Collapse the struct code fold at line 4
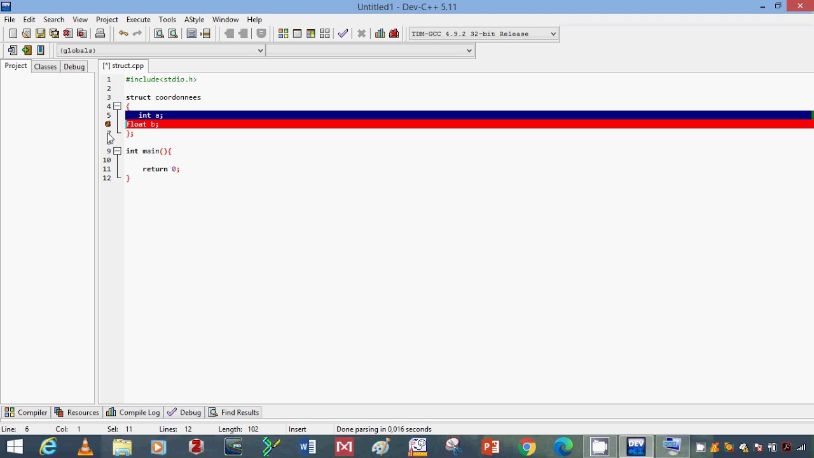The image size is (814, 458). pos(117,106)
